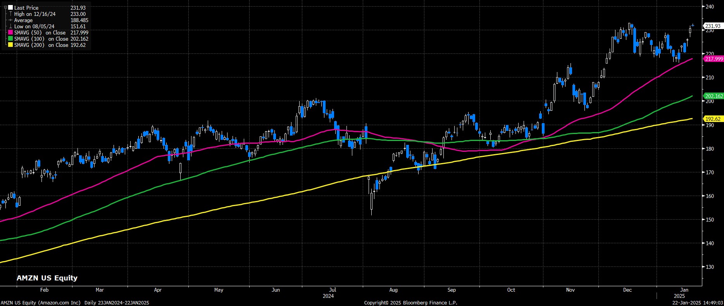The width and height of the screenshot is (724, 306).
Task: Click the white Last Price swatch
Action: [x=10, y=8]
